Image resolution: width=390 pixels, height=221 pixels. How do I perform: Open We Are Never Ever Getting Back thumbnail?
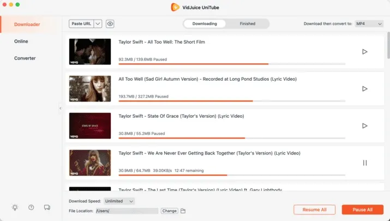pyautogui.click(x=90, y=163)
